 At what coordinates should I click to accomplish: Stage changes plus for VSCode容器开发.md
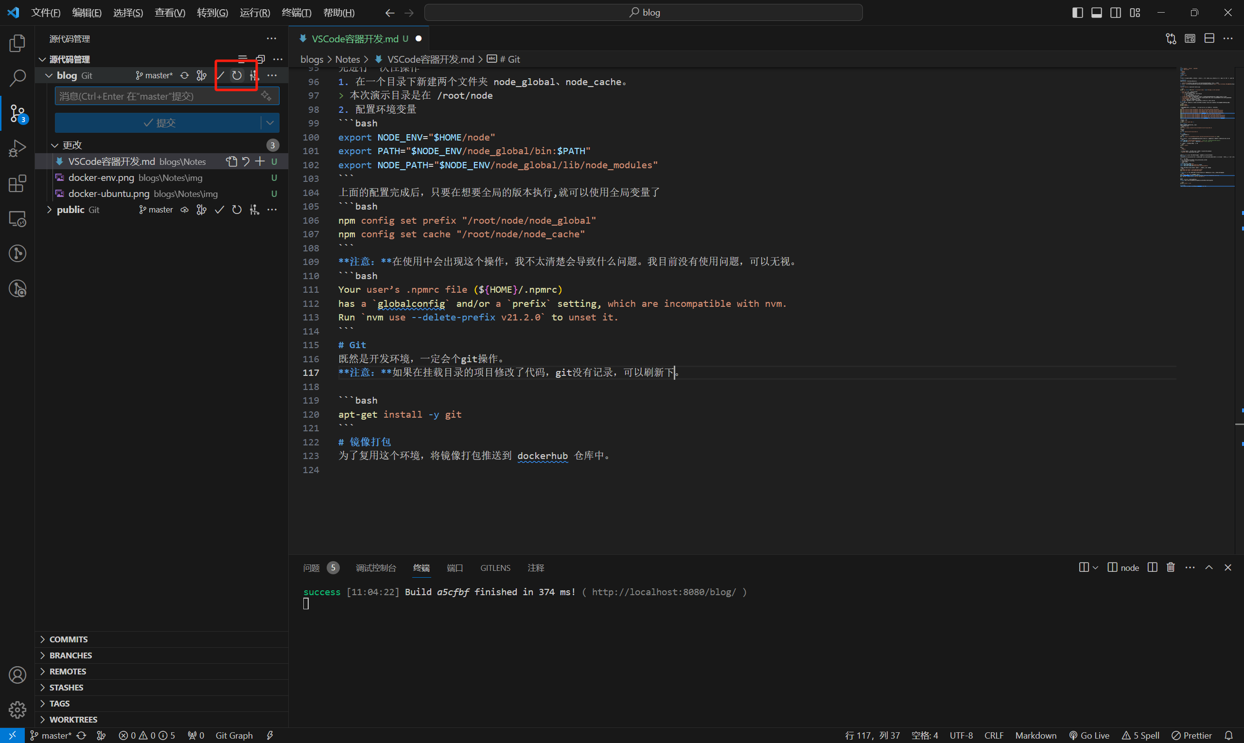[x=260, y=161]
